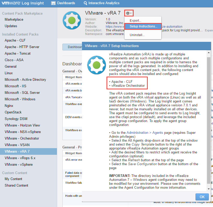213x207 pixels.
Task: Select the VMware - vSphere content pack
Action: 19,164
